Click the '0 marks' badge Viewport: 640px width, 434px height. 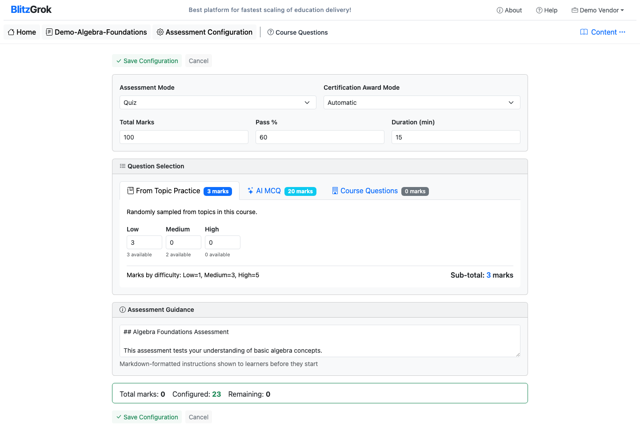(415, 191)
